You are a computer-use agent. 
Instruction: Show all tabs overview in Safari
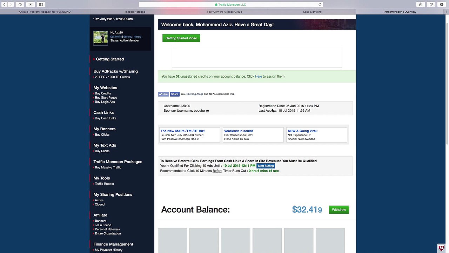point(431,5)
